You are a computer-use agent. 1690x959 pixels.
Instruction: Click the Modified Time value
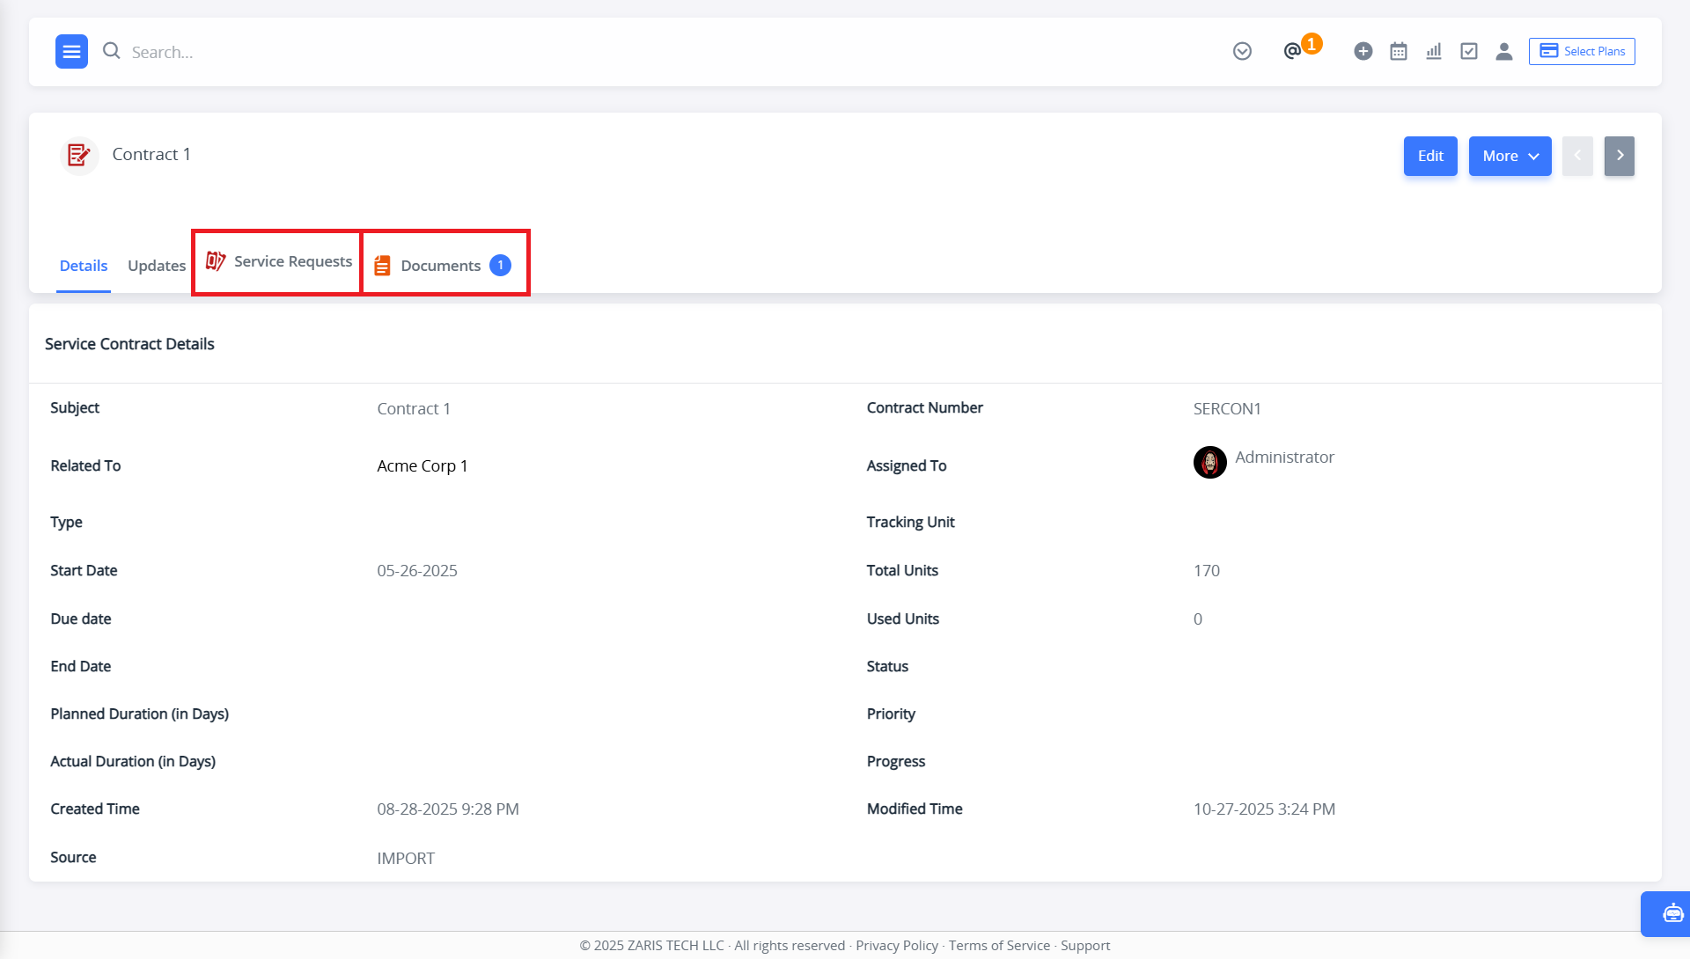(1264, 809)
